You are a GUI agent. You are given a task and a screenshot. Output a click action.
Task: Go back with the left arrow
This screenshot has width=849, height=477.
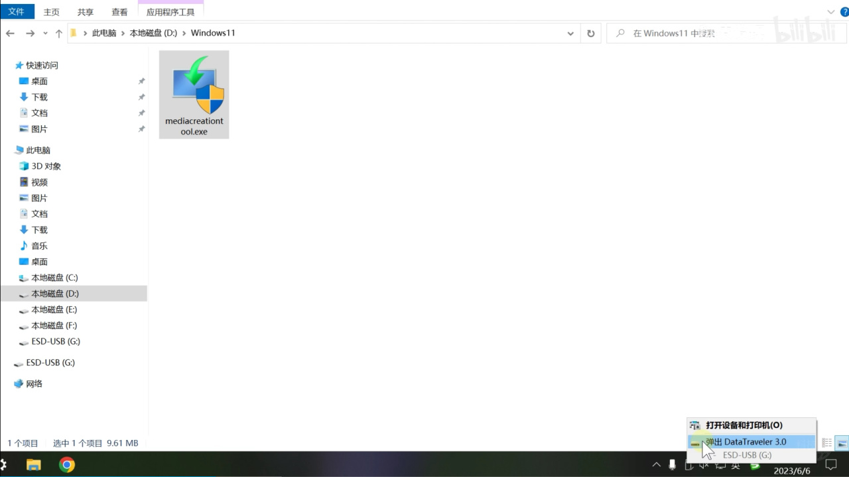click(x=10, y=33)
